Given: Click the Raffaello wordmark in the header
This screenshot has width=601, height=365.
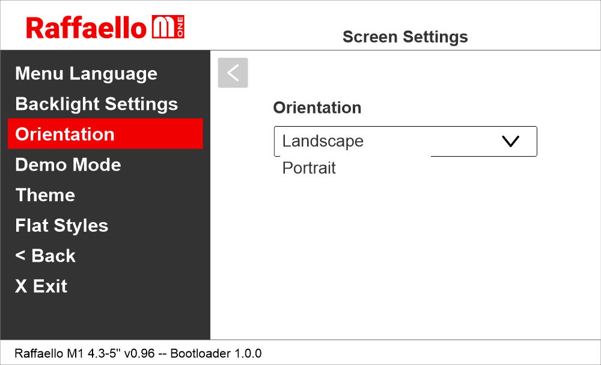Looking at the screenshot, I should coord(87,28).
